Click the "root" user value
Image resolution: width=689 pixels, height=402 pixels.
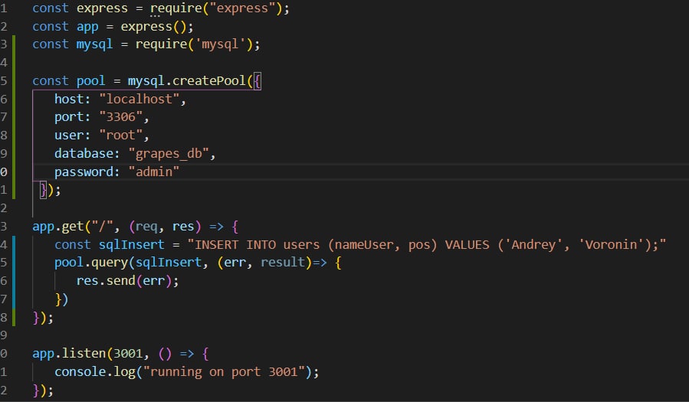[x=121, y=136]
